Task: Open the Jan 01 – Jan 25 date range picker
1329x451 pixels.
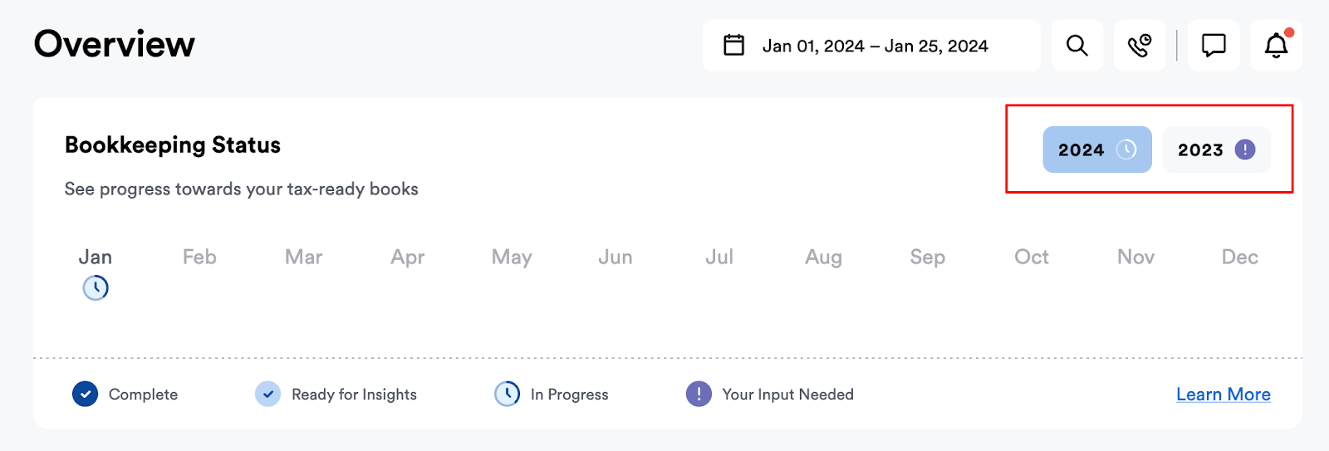Action: [x=871, y=46]
